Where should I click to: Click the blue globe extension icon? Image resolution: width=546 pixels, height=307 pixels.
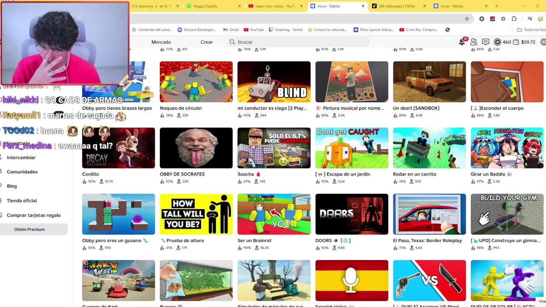[x=503, y=18]
